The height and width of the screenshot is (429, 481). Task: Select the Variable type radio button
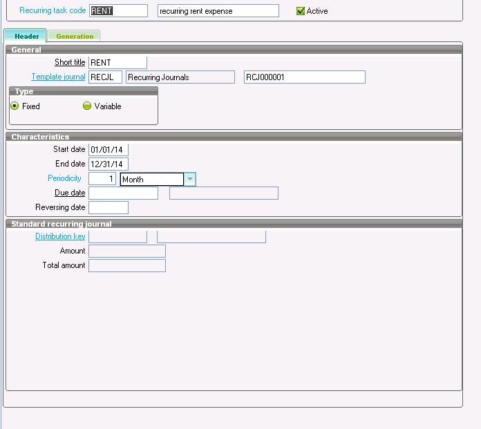coord(87,106)
